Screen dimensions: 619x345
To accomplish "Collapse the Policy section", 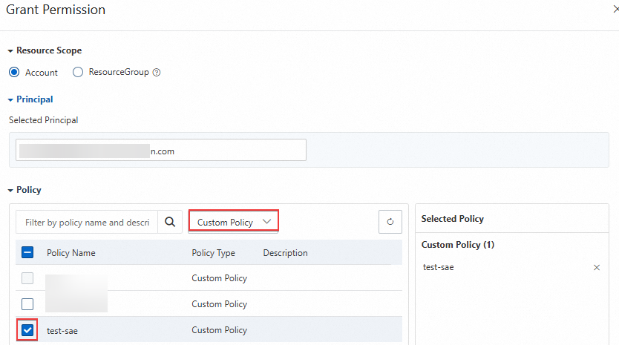I will [x=11, y=190].
